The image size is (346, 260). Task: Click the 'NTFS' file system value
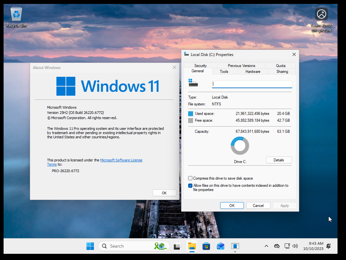217,104
